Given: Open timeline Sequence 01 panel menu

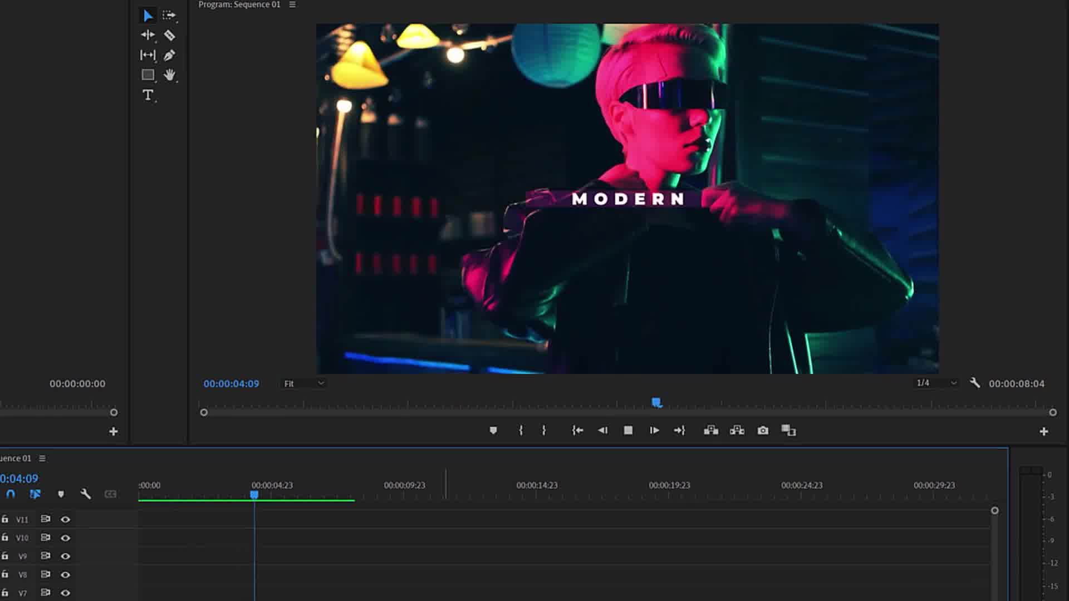Looking at the screenshot, I should tap(42, 458).
